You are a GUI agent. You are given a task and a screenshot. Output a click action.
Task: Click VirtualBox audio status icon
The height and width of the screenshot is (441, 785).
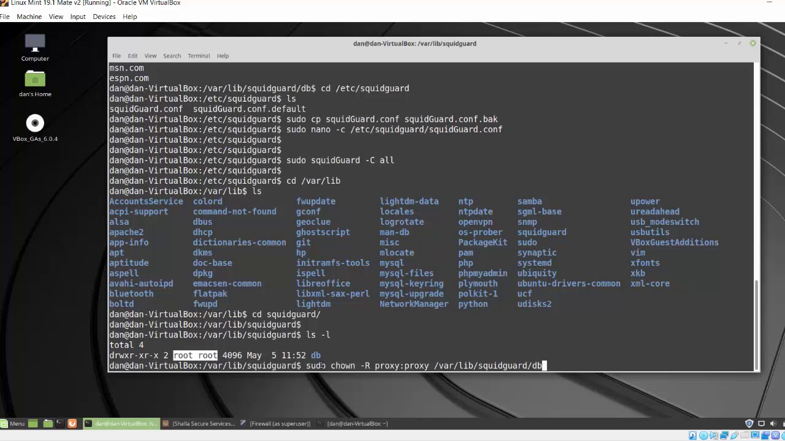point(714,435)
